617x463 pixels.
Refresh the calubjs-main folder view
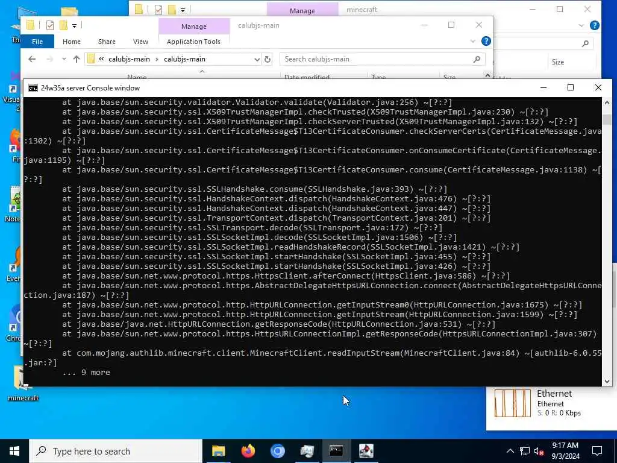(x=268, y=60)
